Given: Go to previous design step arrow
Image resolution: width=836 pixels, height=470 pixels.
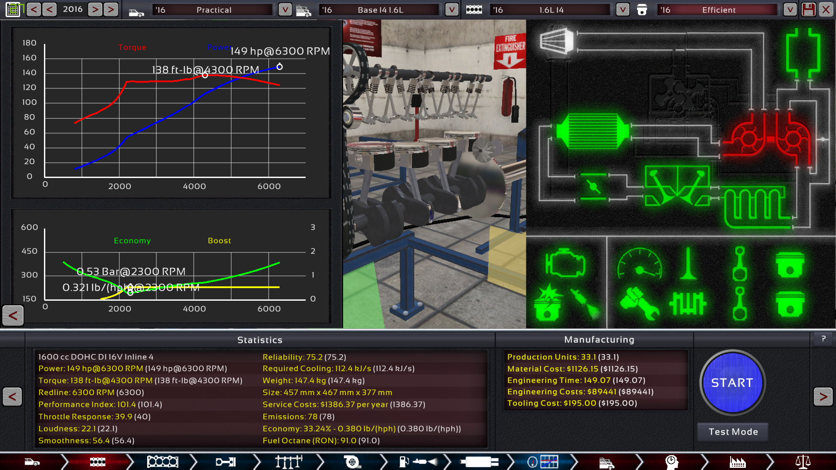Looking at the screenshot, I should [12, 396].
